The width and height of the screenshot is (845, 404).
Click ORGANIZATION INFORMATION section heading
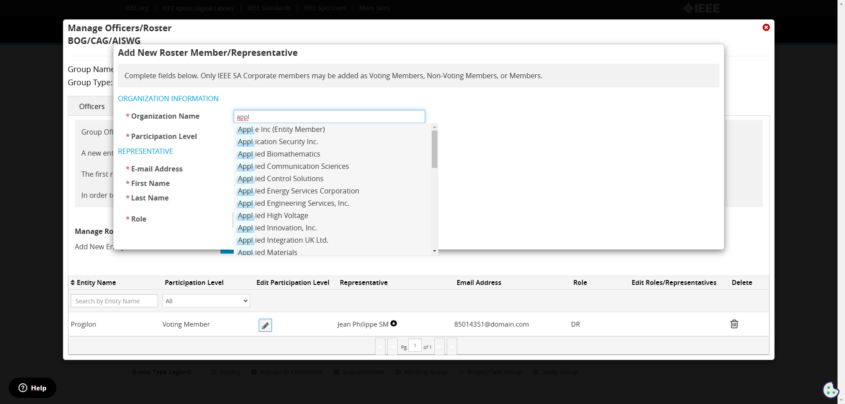pyautogui.click(x=168, y=98)
